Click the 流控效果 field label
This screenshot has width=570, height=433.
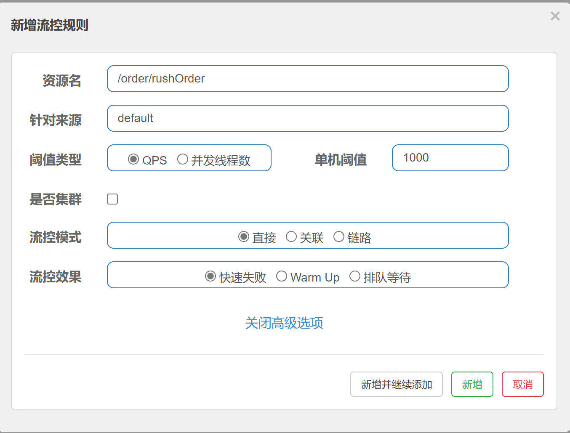click(x=55, y=277)
